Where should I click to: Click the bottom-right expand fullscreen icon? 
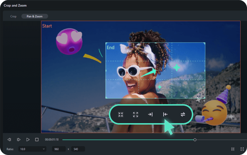[242, 149]
